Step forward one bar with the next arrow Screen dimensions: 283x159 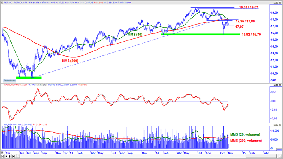10,156
